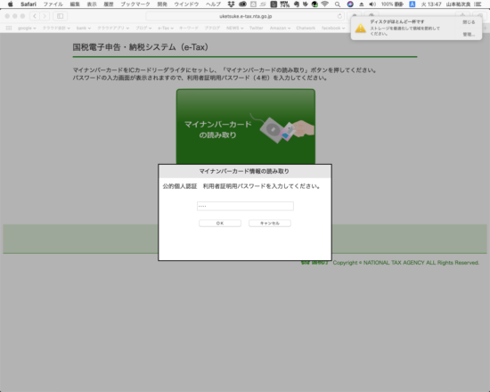This screenshot has width=490, height=392.
Task: Open the ブクログ bookmark
Action: coord(212,28)
